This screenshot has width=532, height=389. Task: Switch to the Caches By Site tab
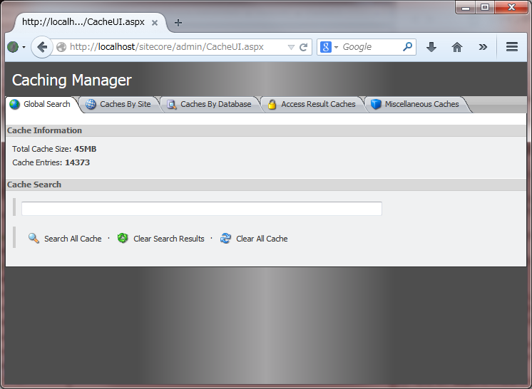(119, 104)
